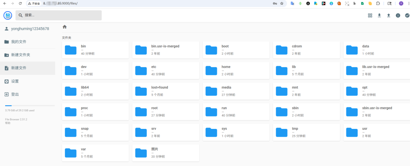Viewport: 410px width, 166px height.
Task: Click the 帮助 link
Action: coord(8,123)
